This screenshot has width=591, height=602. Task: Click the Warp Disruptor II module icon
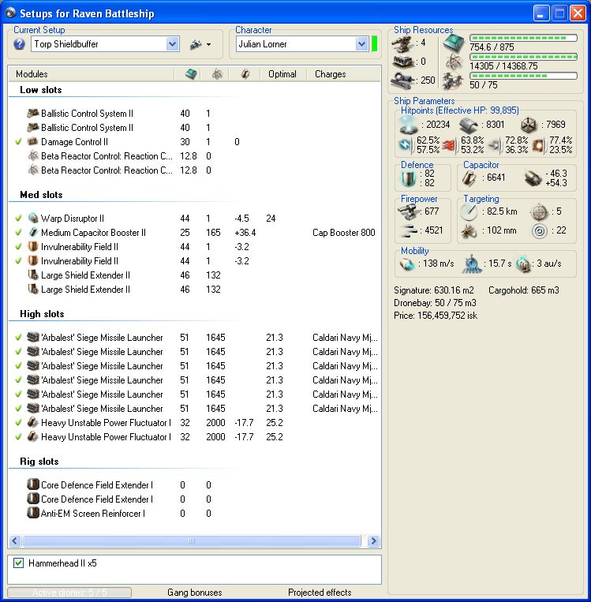click(x=33, y=218)
